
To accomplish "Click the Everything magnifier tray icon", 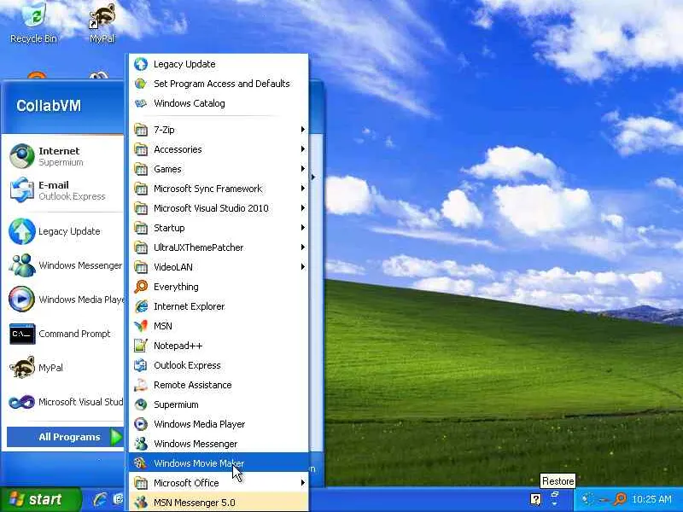I will click(620, 499).
